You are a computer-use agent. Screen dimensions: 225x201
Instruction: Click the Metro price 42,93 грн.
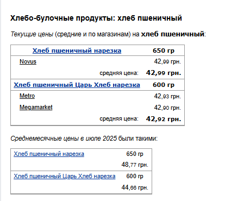coord(167,96)
